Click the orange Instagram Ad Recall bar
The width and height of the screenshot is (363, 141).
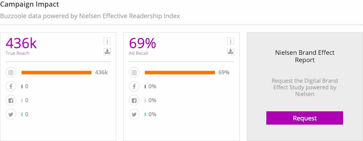180,73
